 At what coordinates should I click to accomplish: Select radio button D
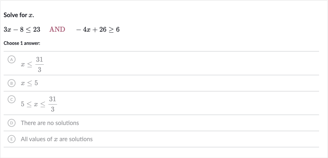click(x=12, y=123)
